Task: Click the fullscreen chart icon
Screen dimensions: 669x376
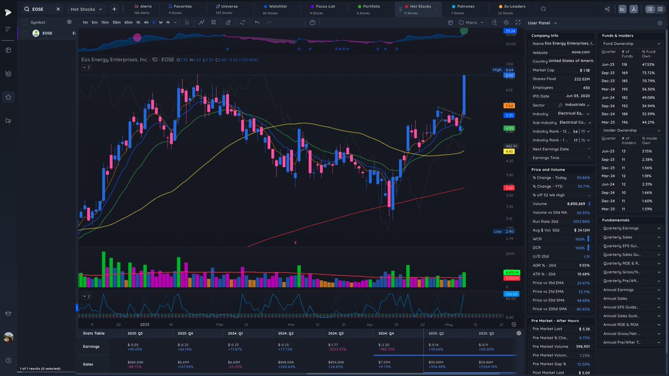Action: 517,22
